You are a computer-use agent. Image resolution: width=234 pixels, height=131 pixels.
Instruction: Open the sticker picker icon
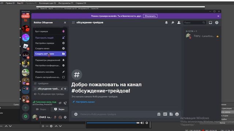171,114
